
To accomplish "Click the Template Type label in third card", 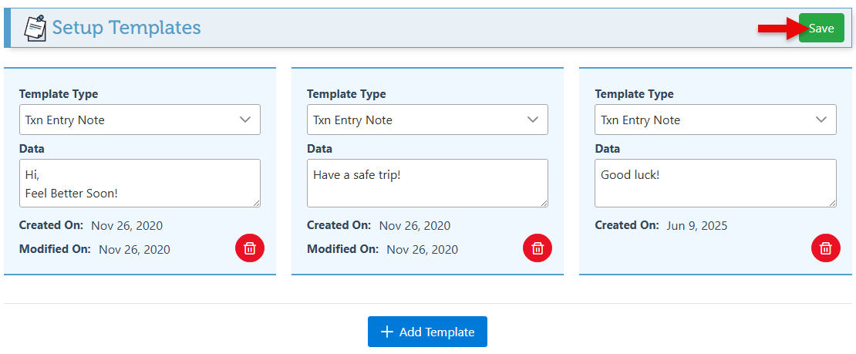I will tap(634, 94).
